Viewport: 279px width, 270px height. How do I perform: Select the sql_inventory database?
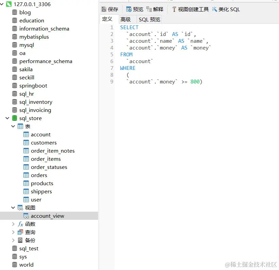[x=36, y=102]
